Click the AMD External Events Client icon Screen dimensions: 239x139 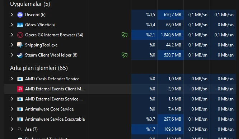[20, 89]
